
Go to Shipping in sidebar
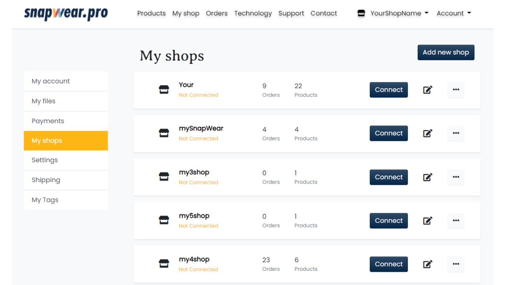click(x=66, y=180)
